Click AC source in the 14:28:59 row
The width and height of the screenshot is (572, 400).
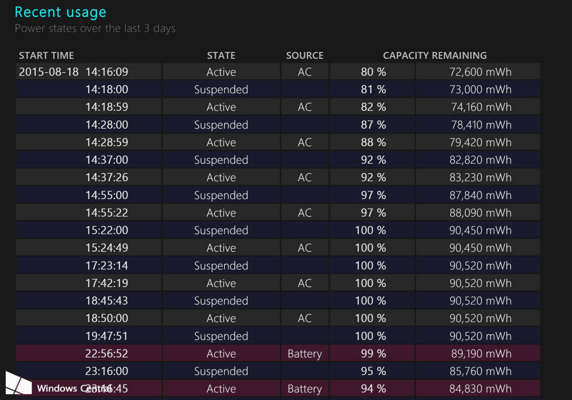(305, 142)
